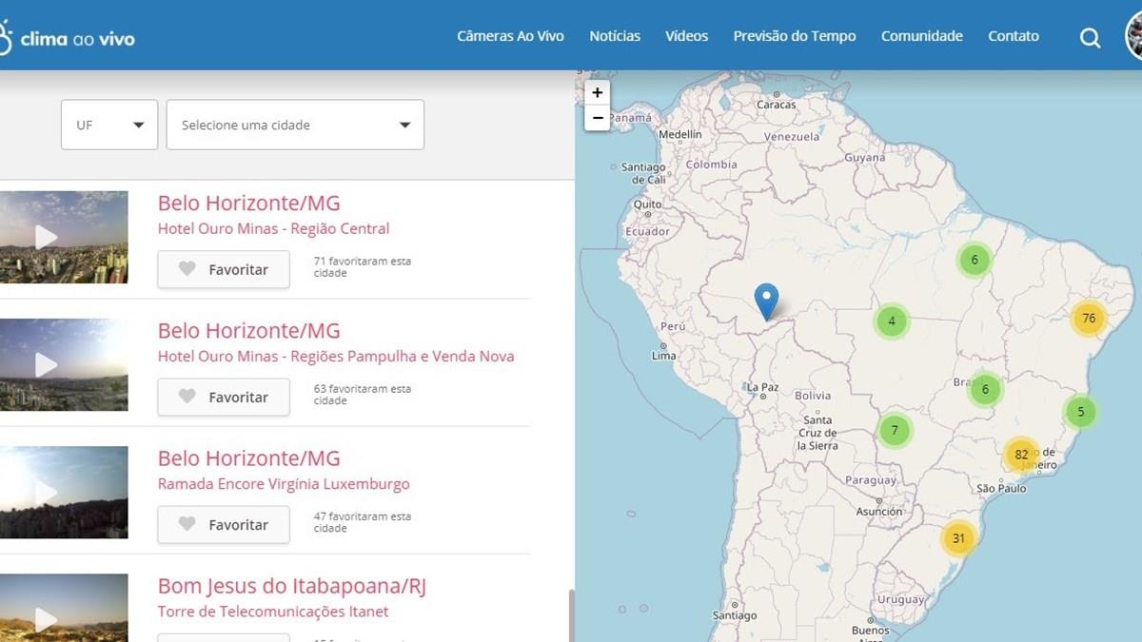
Task: Go to Previsão do Tempo page
Action: pos(794,36)
